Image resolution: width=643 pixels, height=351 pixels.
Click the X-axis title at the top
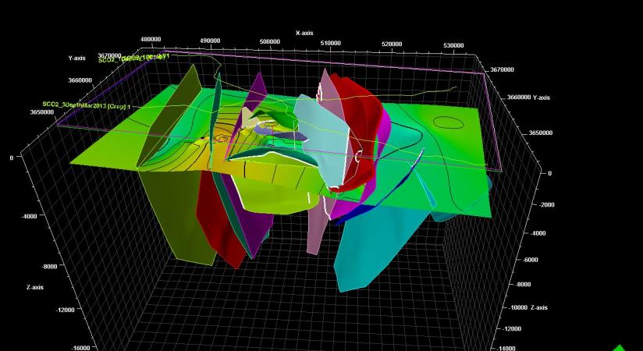pyautogui.click(x=304, y=33)
